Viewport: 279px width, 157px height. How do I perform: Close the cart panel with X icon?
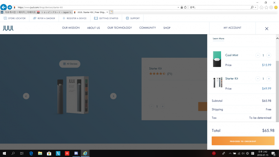tap(267, 28)
